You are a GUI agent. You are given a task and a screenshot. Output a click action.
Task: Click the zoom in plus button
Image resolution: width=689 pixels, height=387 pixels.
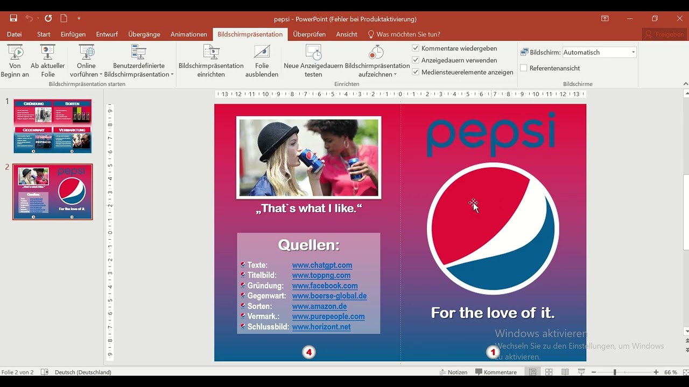point(656,372)
